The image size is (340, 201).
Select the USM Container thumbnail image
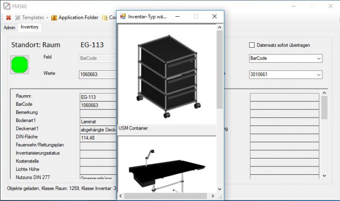point(167,74)
